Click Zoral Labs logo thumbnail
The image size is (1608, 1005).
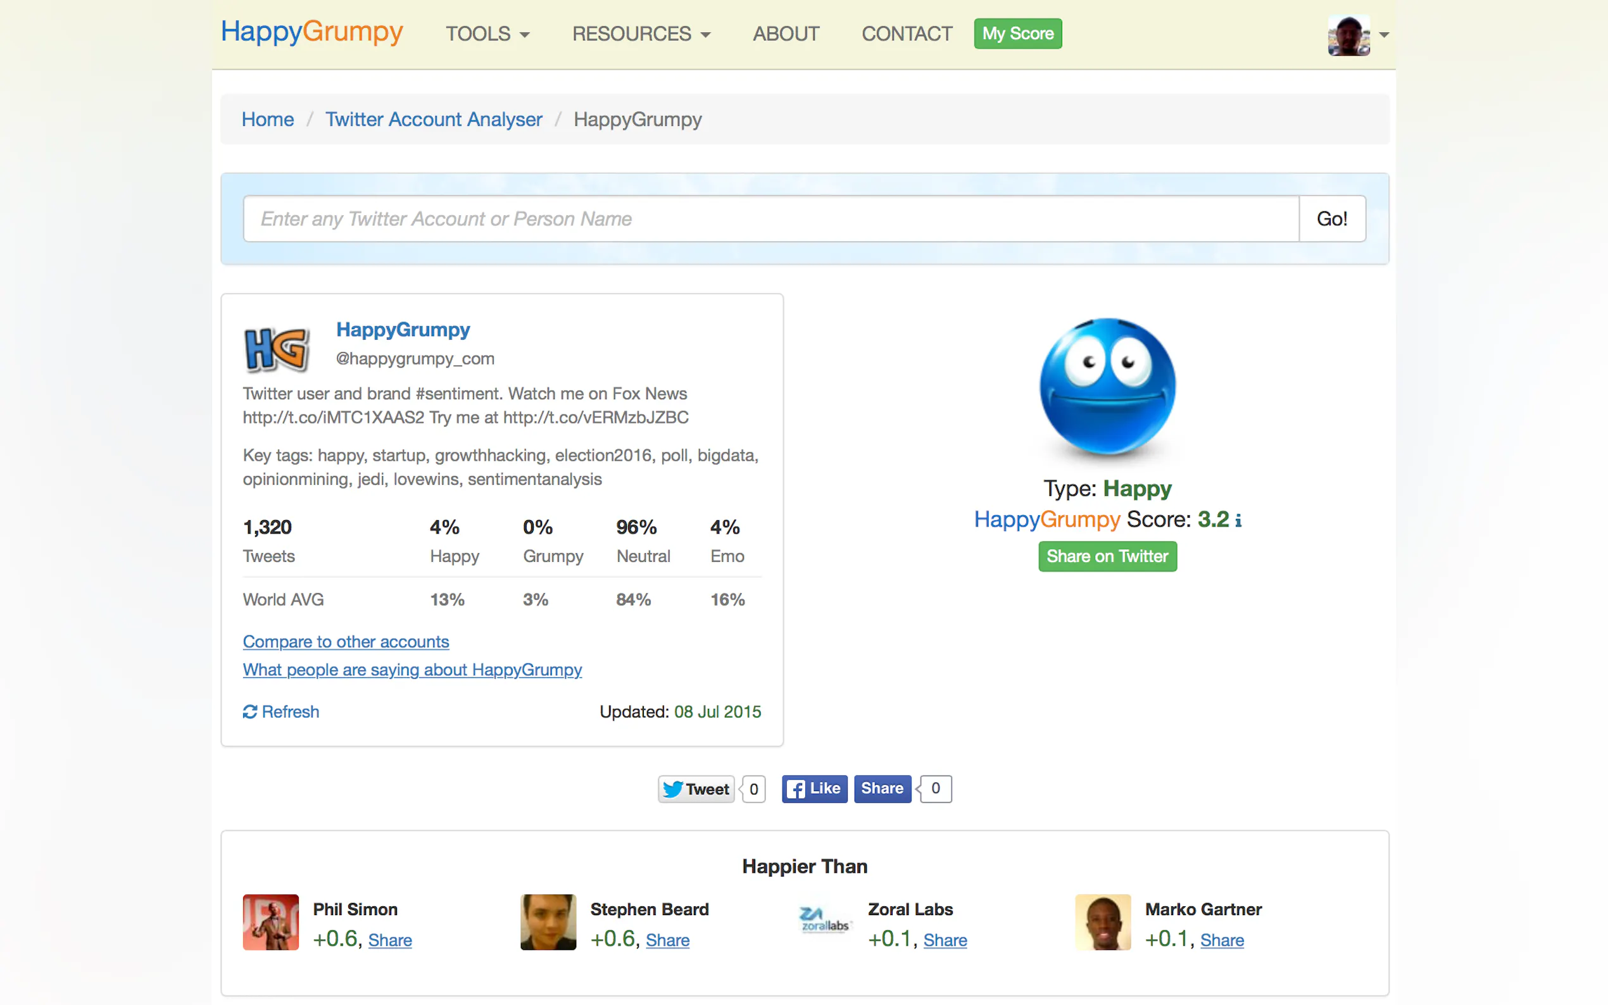pyautogui.click(x=825, y=921)
